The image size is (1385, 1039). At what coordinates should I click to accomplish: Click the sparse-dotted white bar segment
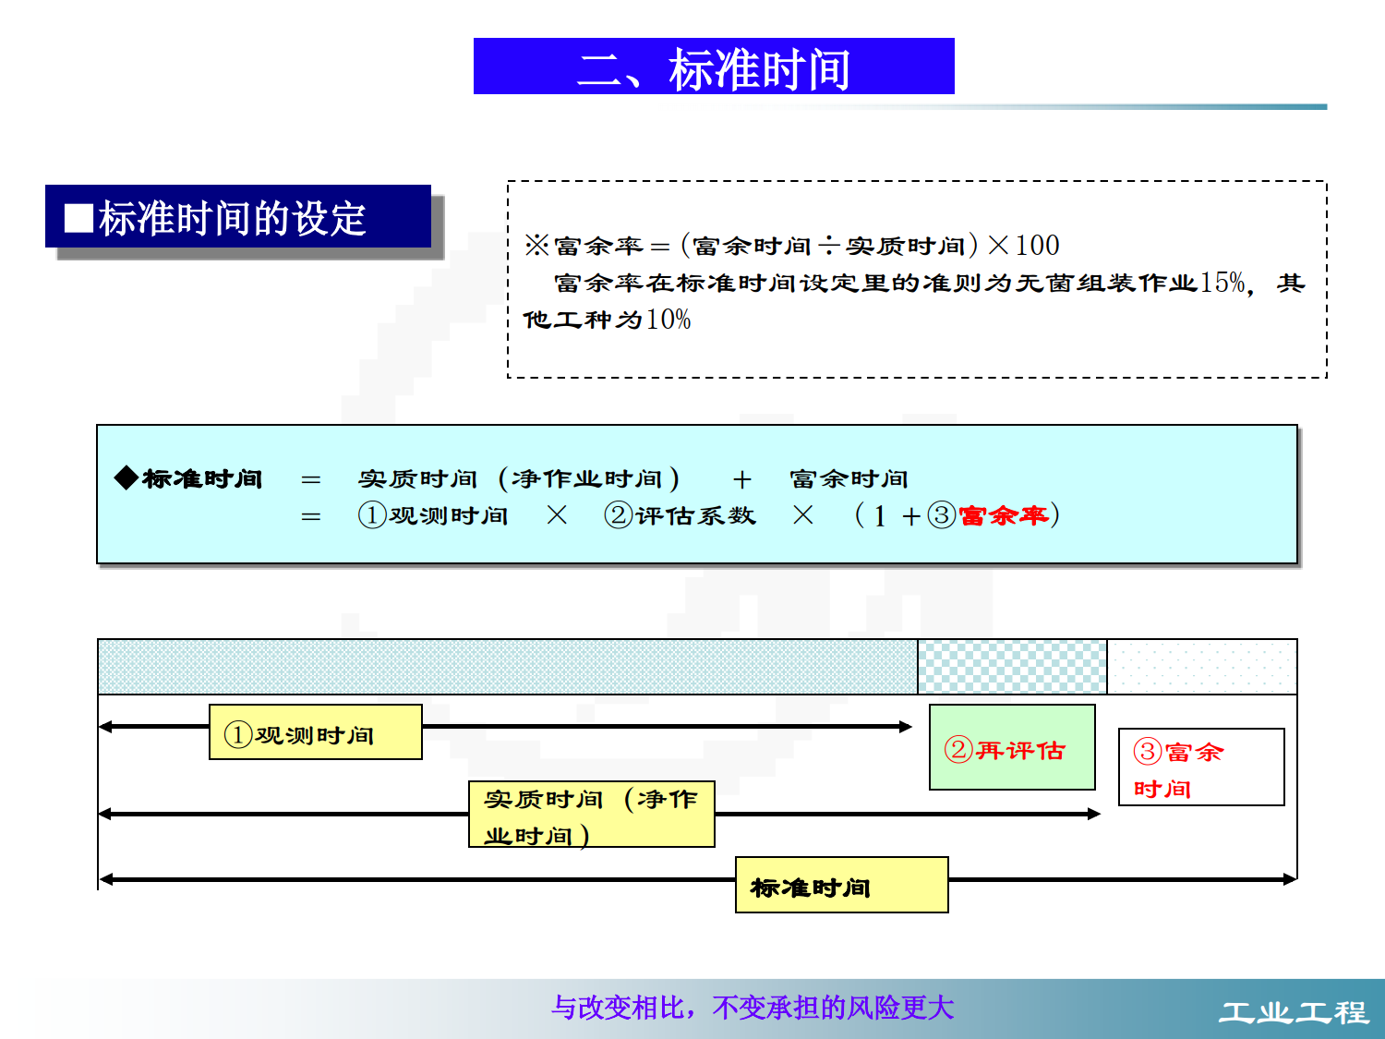1202,667
